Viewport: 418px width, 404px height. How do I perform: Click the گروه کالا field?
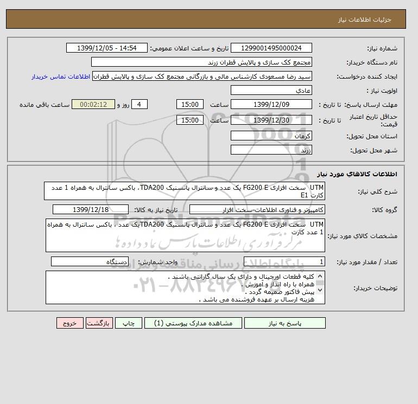pyautogui.click(x=257, y=209)
